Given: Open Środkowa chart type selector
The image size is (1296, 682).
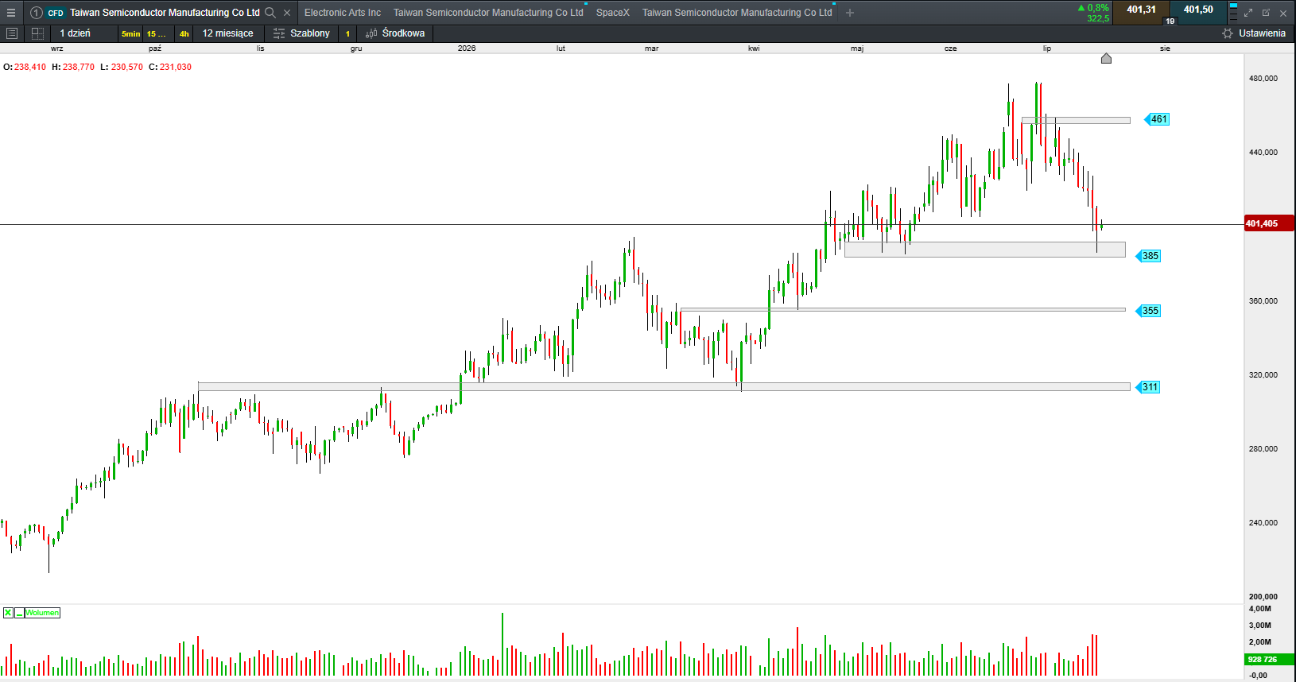Looking at the screenshot, I should click(x=395, y=33).
